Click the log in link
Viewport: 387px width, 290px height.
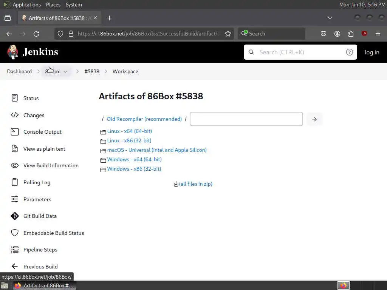[x=372, y=52]
